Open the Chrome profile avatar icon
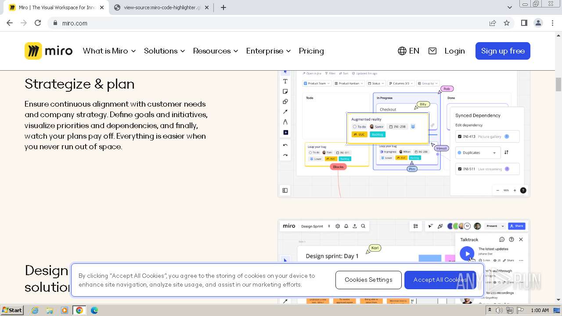Screen dimensions: 562x316 tap(538, 23)
